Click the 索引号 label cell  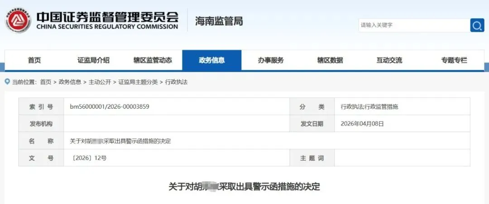(x=41, y=107)
